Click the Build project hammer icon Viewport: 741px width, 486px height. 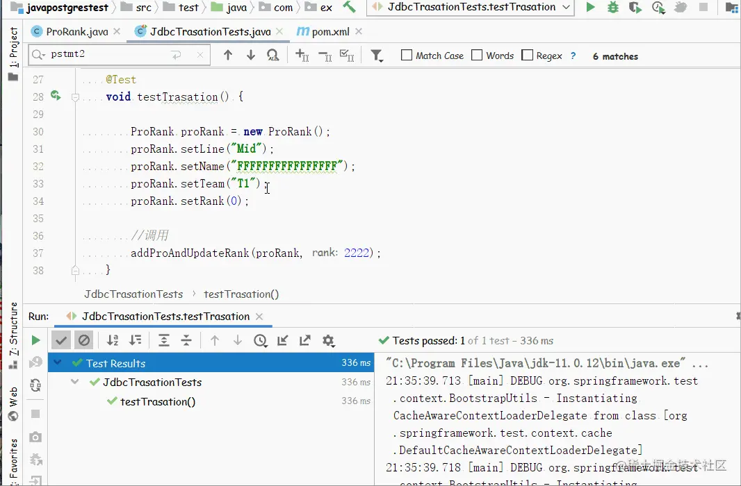pos(349,7)
